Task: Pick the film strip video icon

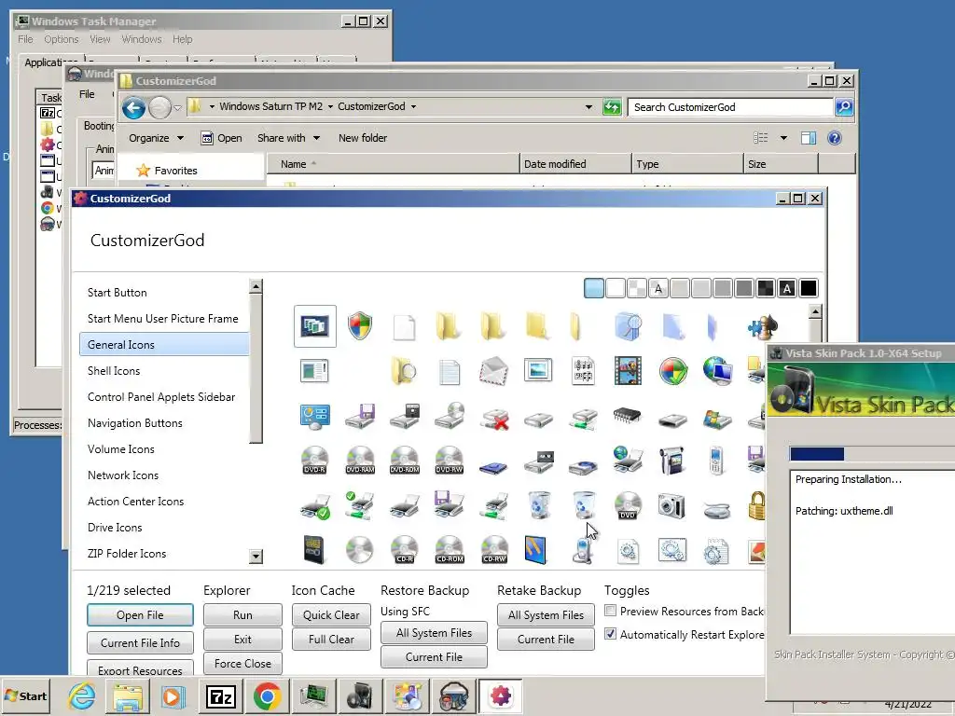Action: pyautogui.click(x=628, y=371)
